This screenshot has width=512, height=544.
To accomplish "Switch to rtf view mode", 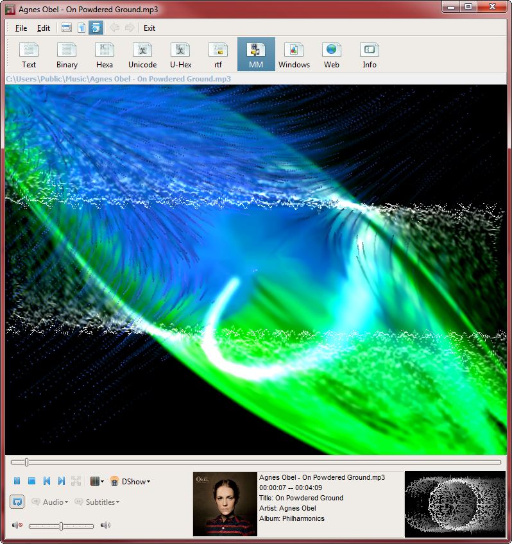I will (x=218, y=55).
